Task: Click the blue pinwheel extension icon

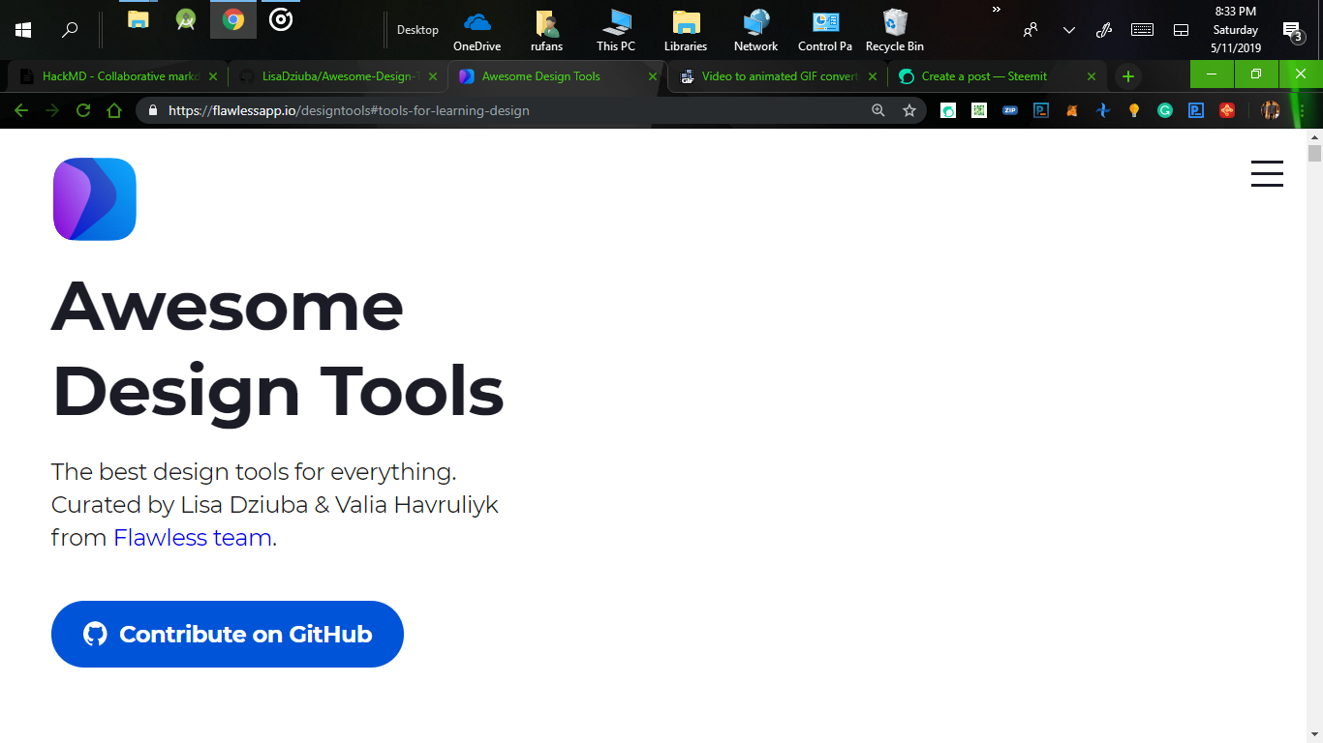Action: [x=1103, y=110]
